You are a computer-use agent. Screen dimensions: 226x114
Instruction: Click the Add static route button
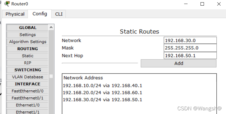[178, 63]
